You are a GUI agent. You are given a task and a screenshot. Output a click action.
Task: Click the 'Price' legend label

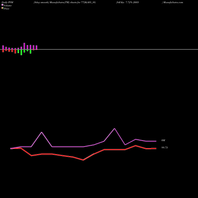[6, 9]
